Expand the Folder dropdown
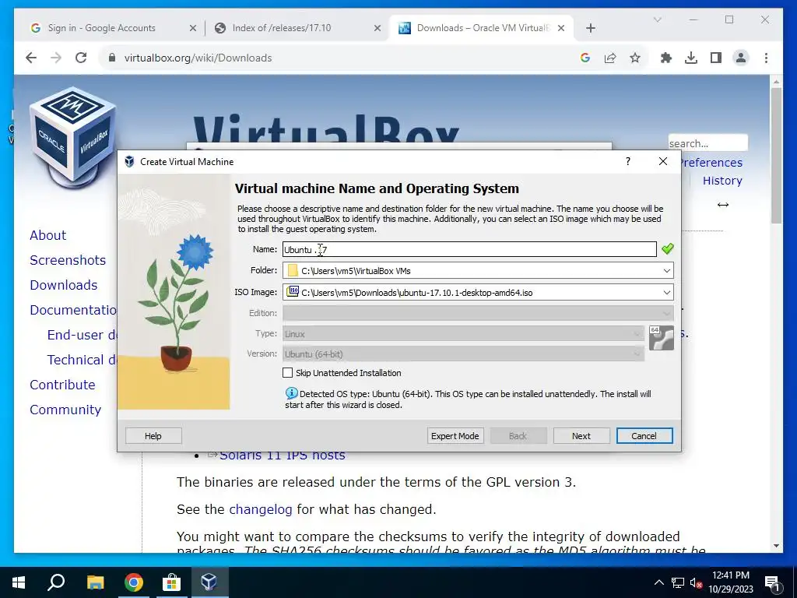 [x=667, y=270]
